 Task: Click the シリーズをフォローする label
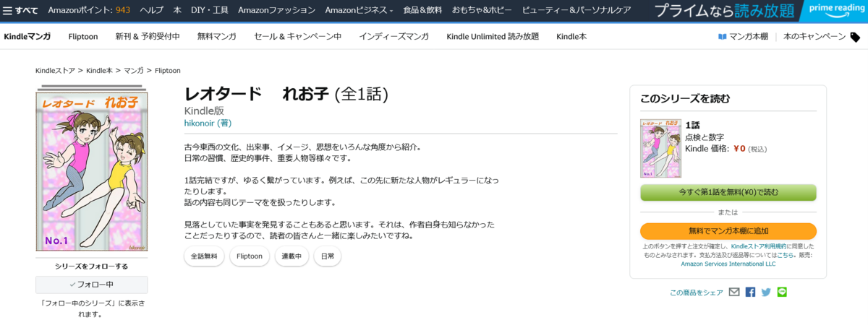(91, 266)
